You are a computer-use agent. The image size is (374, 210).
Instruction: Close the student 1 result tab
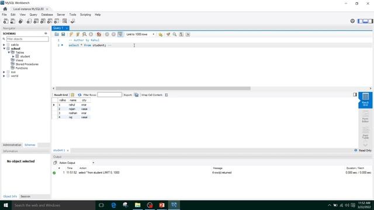click(68, 150)
